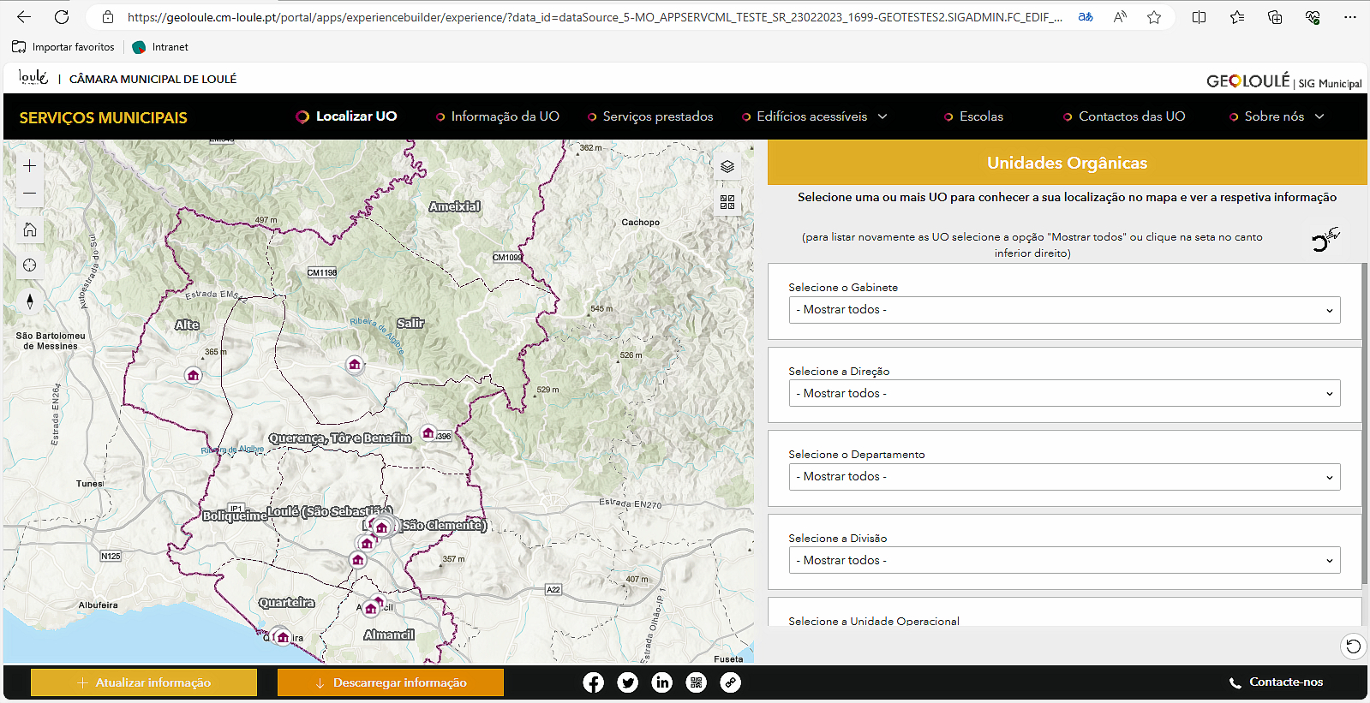The width and height of the screenshot is (1370, 703).
Task: Zoom in on the map
Action: click(x=30, y=165)
